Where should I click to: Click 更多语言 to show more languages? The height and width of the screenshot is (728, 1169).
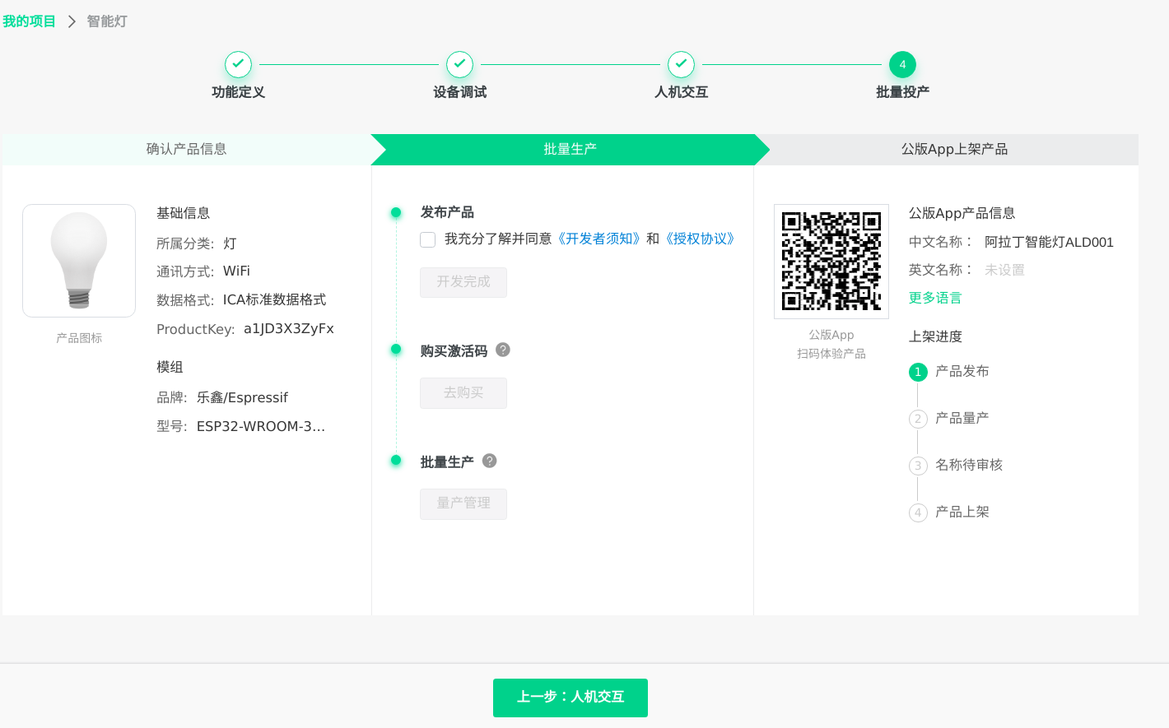tap(935, 298)
